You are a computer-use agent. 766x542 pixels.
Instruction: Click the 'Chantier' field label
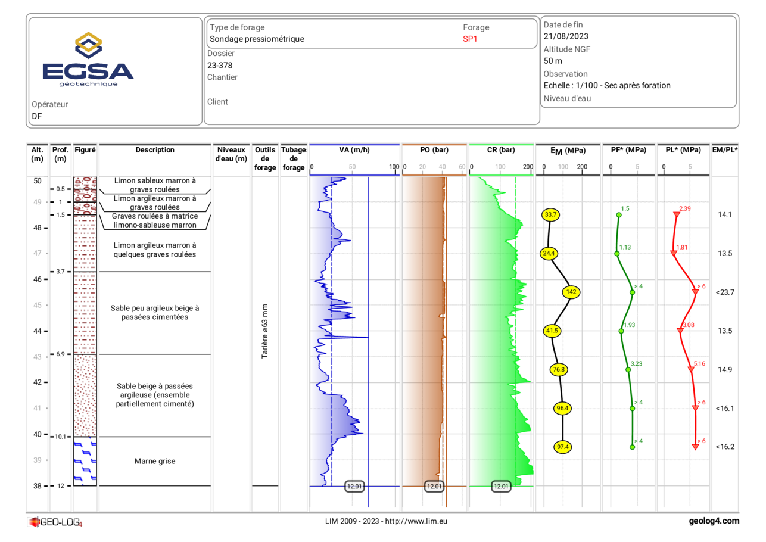(222, 77)
